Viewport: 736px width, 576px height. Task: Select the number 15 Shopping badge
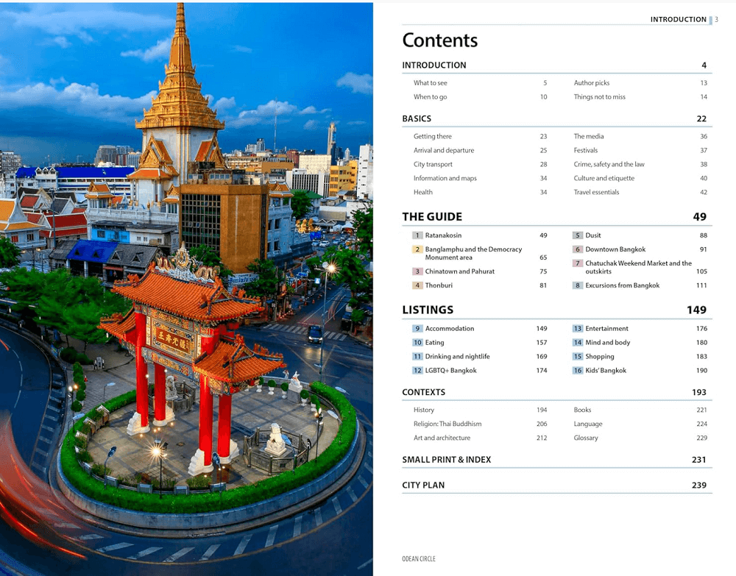(x=578, y=357)
